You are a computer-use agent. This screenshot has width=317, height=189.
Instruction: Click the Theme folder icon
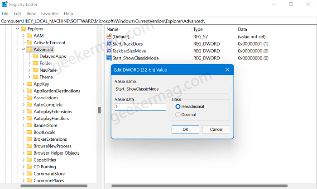click(x=35, y=77)
